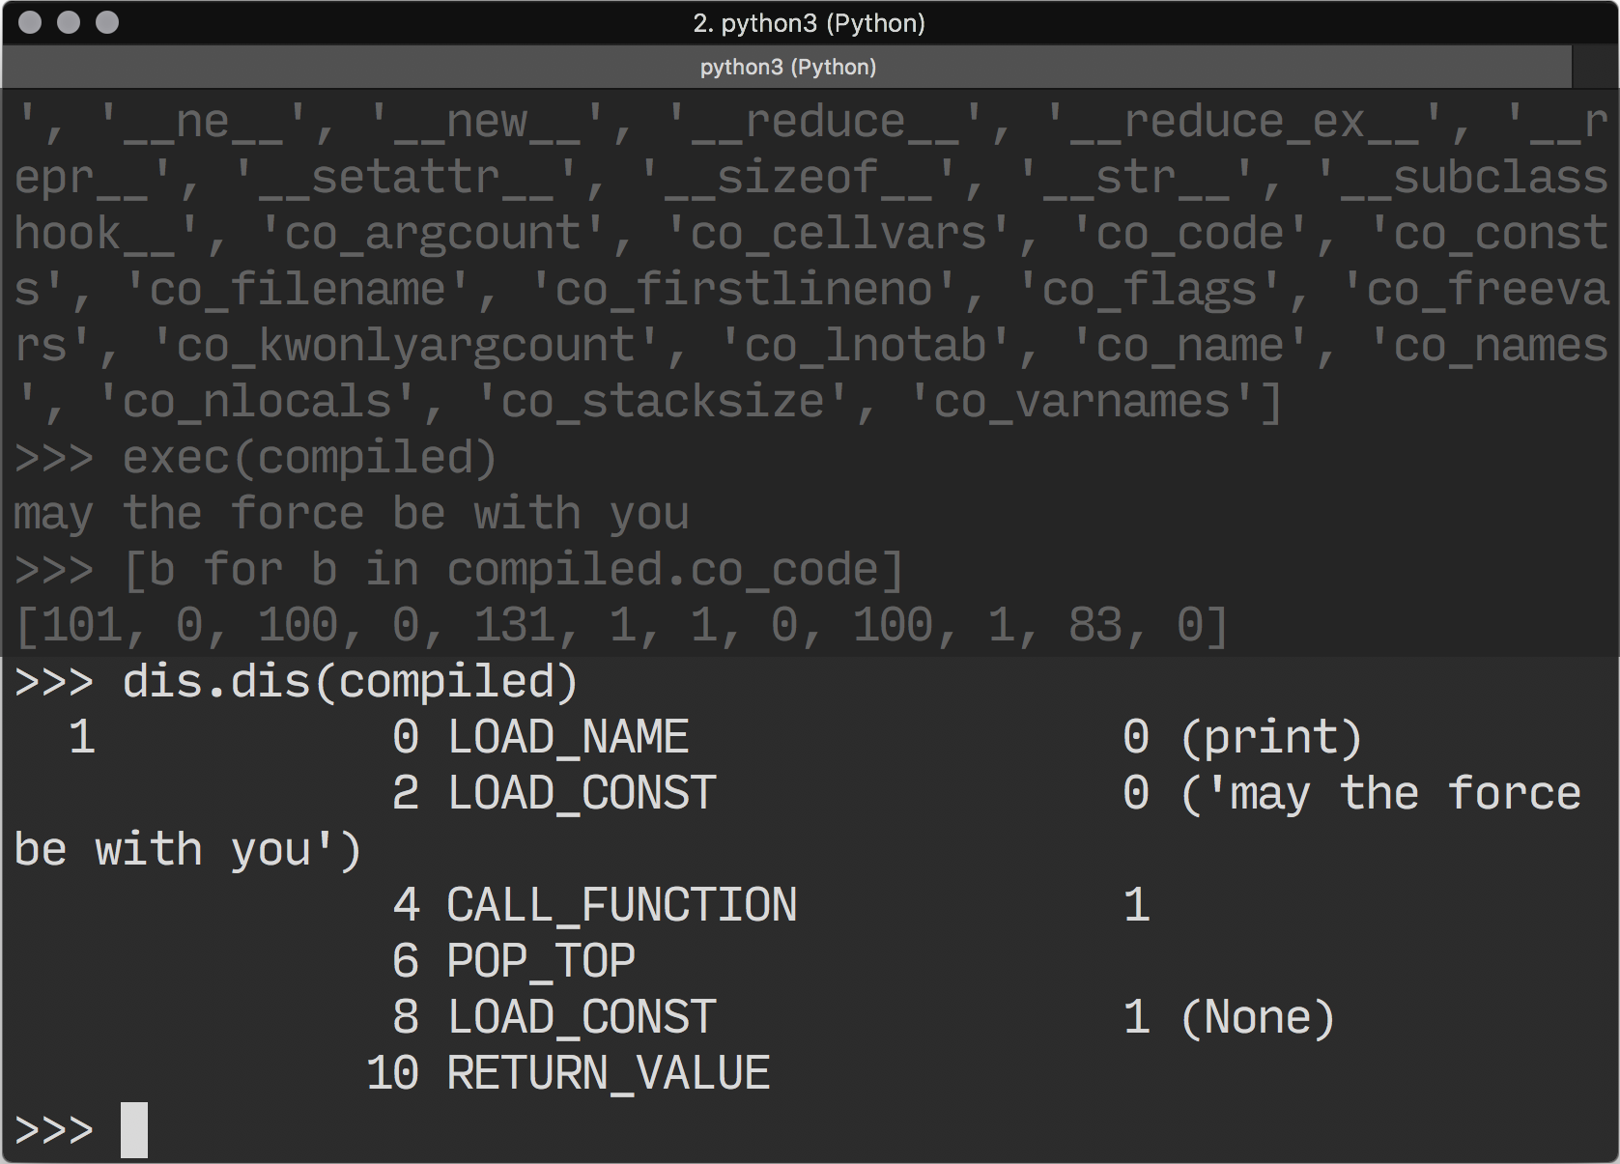1620x1164 pixels.
Task: Click the 'may the force be with you' output
Action: point(352,513)
